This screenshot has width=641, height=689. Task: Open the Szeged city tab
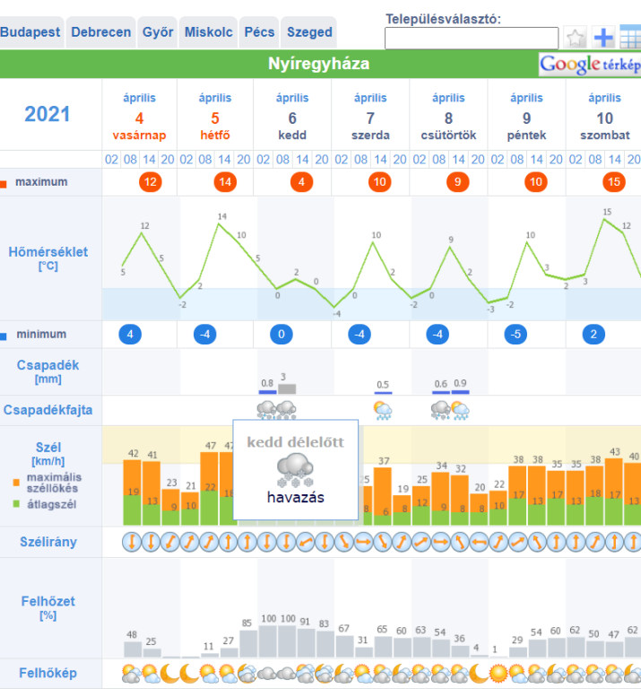click(x=309, y=32)
